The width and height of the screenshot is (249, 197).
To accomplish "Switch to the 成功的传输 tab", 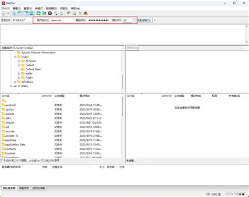I will [38, 188].
